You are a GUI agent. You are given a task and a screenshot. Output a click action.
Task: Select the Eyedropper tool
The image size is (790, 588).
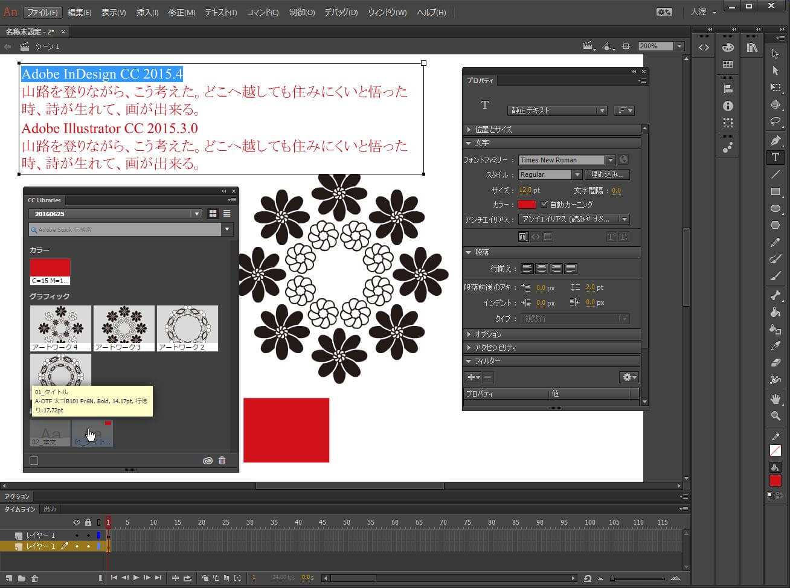(776, 346)
